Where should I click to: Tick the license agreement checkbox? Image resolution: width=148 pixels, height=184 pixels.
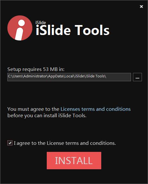[x=10, y=143]
